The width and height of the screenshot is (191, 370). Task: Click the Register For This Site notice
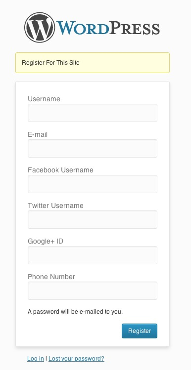coord(93,63)
